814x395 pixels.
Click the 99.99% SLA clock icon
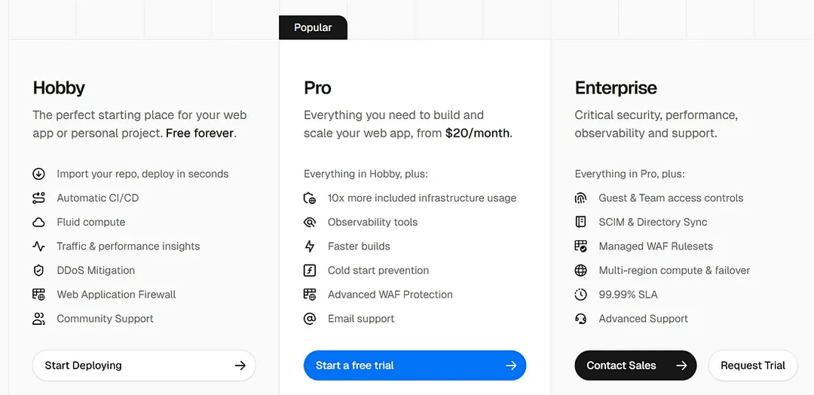(580, 294)
